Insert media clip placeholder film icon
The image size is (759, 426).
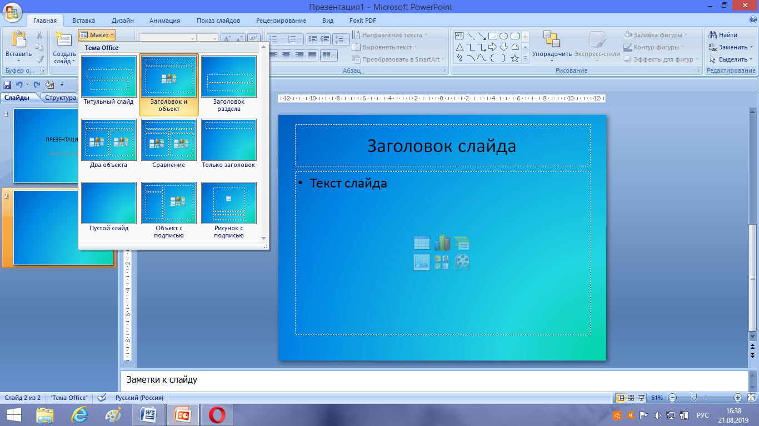point(462,262)
